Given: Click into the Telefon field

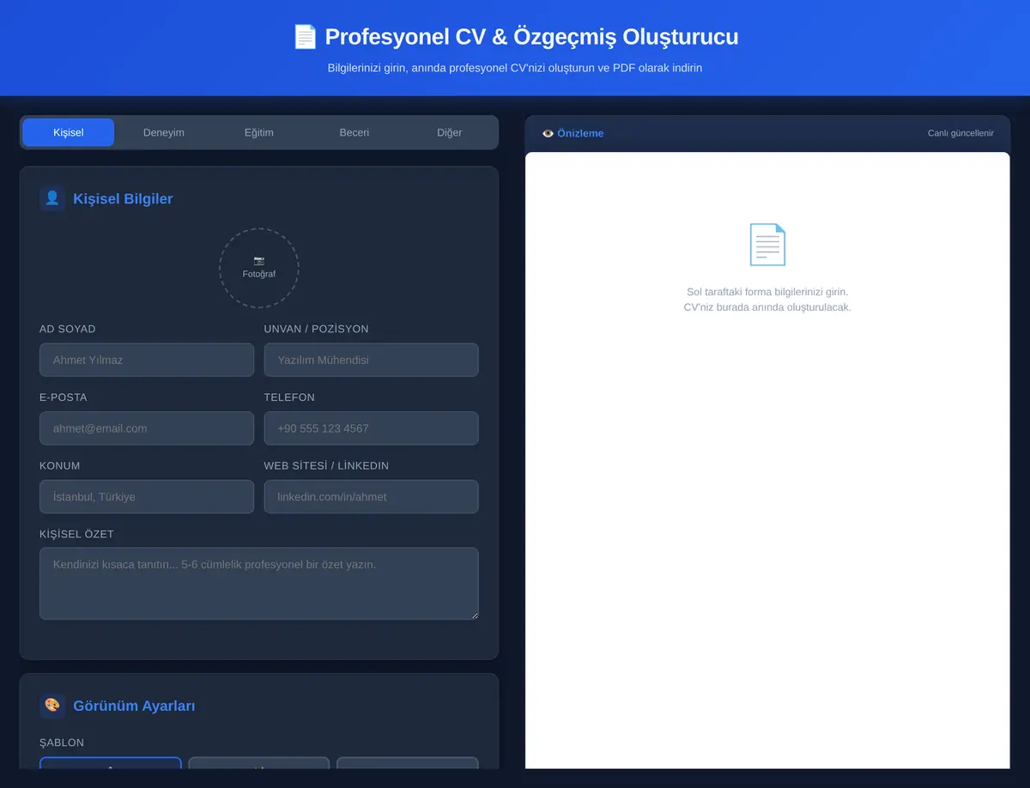Looking at the screenshot, I should click(371, 428).
